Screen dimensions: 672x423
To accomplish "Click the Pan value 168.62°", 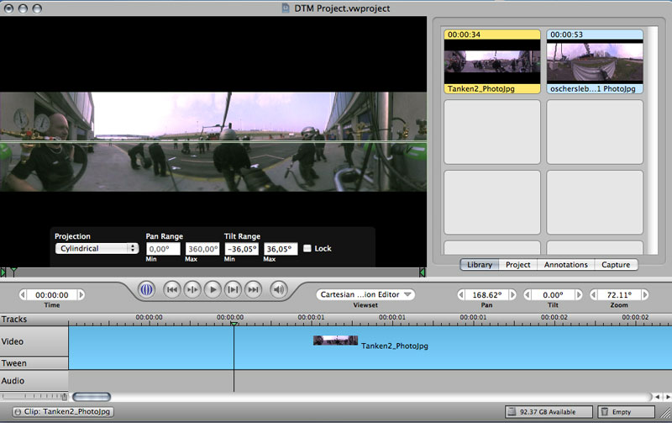I will pos(487,294).
